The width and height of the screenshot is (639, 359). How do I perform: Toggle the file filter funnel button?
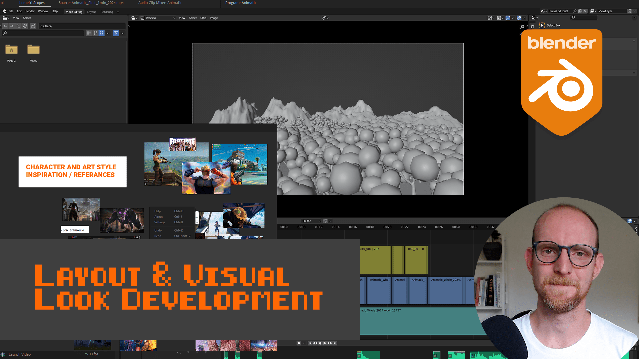click(116, 33)
